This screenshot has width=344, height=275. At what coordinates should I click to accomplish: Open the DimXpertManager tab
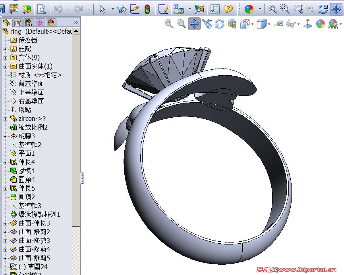click(x=40, y=23)
